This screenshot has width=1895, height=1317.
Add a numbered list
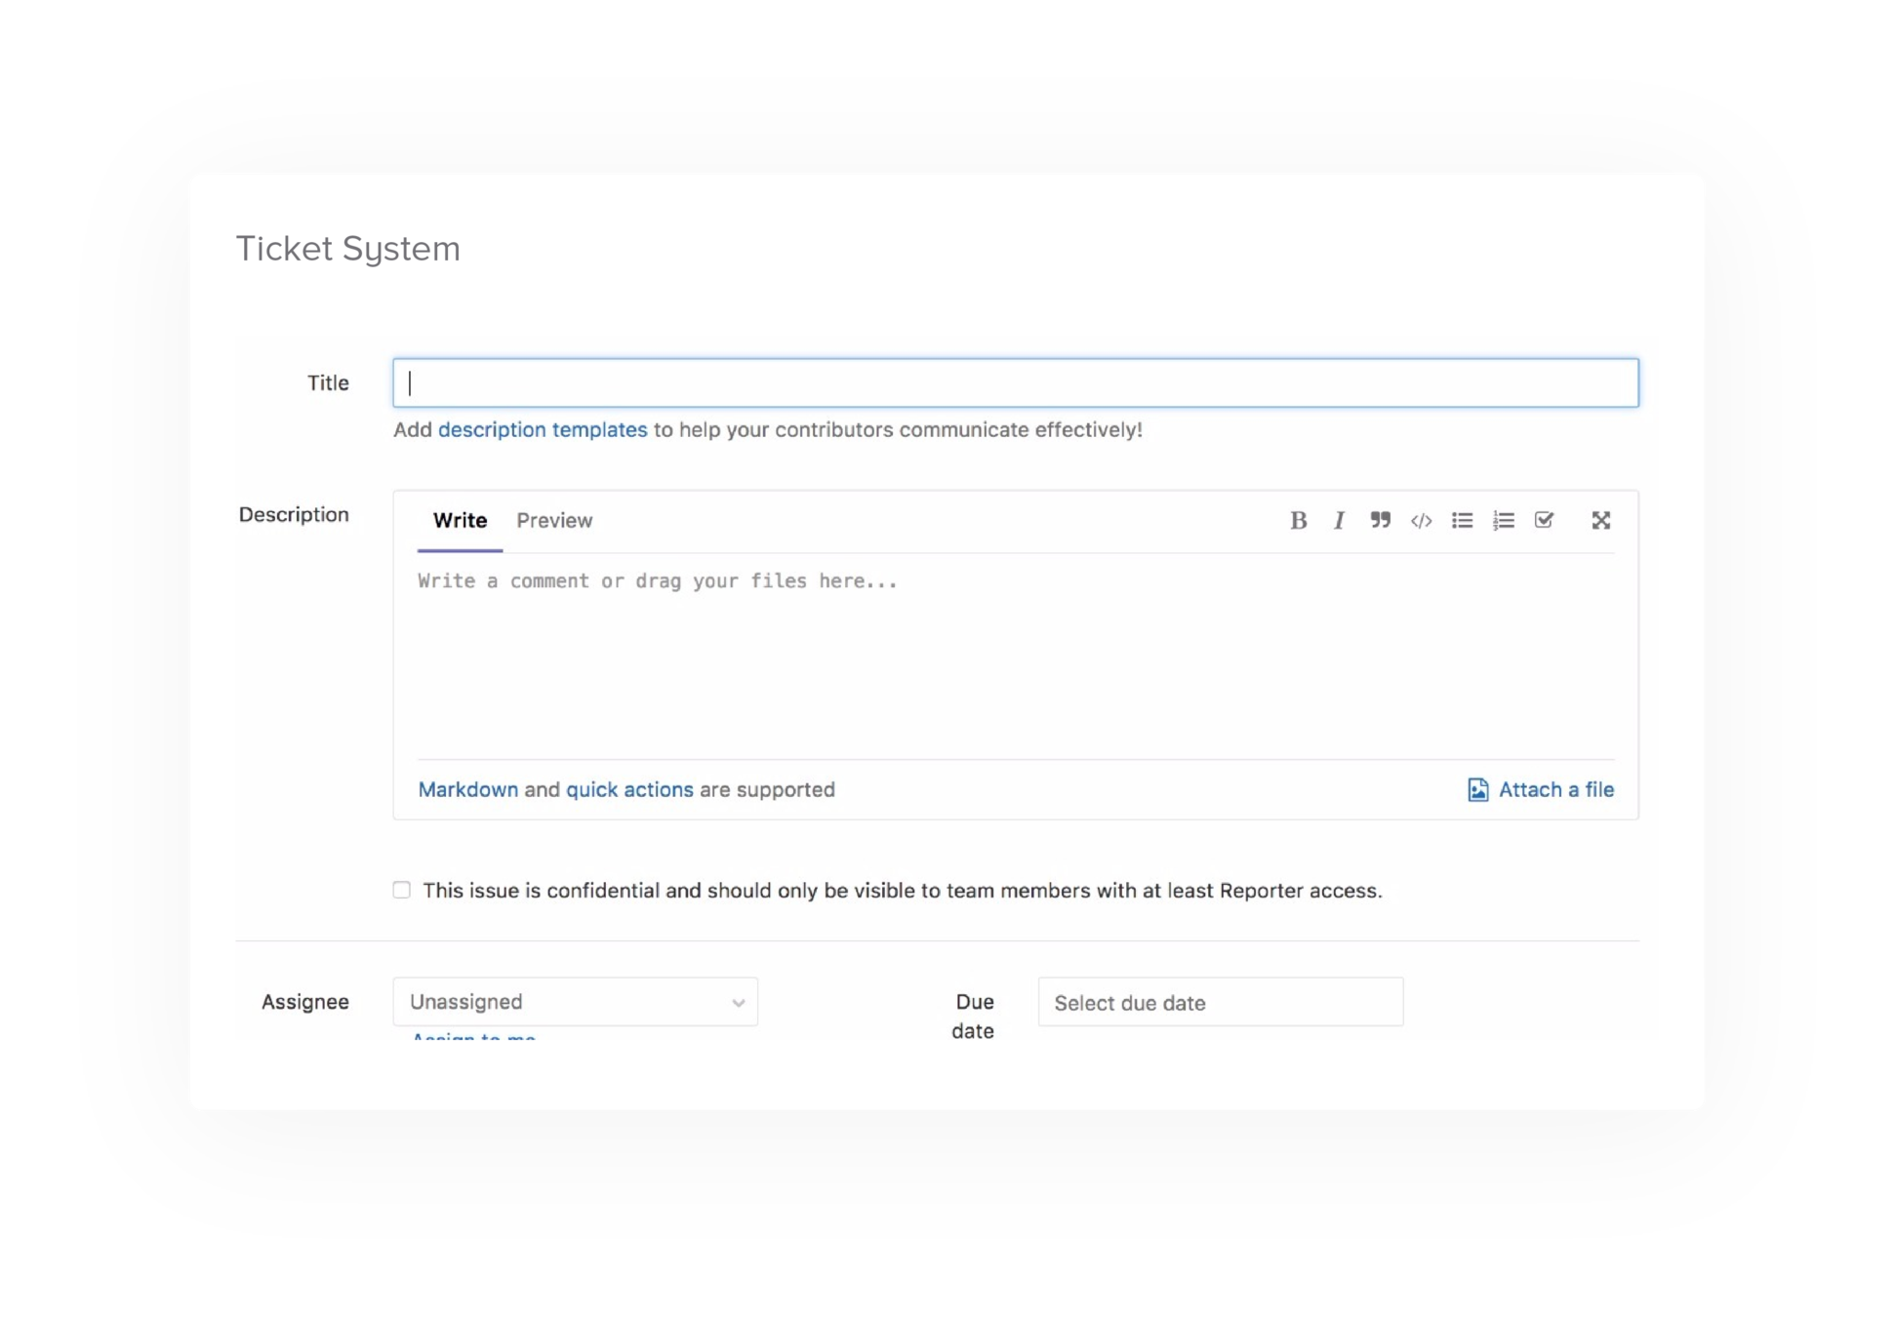[1503, 521]
